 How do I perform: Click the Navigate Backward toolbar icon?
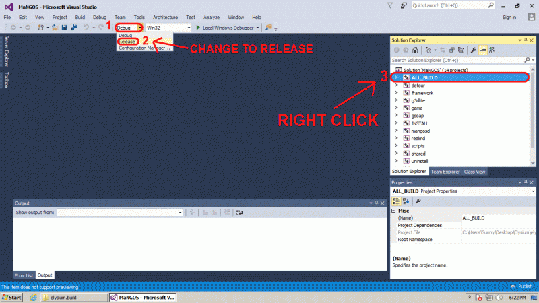(x=13, y=28)
